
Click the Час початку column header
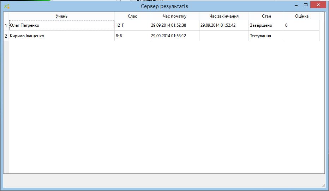coord(175,16)
